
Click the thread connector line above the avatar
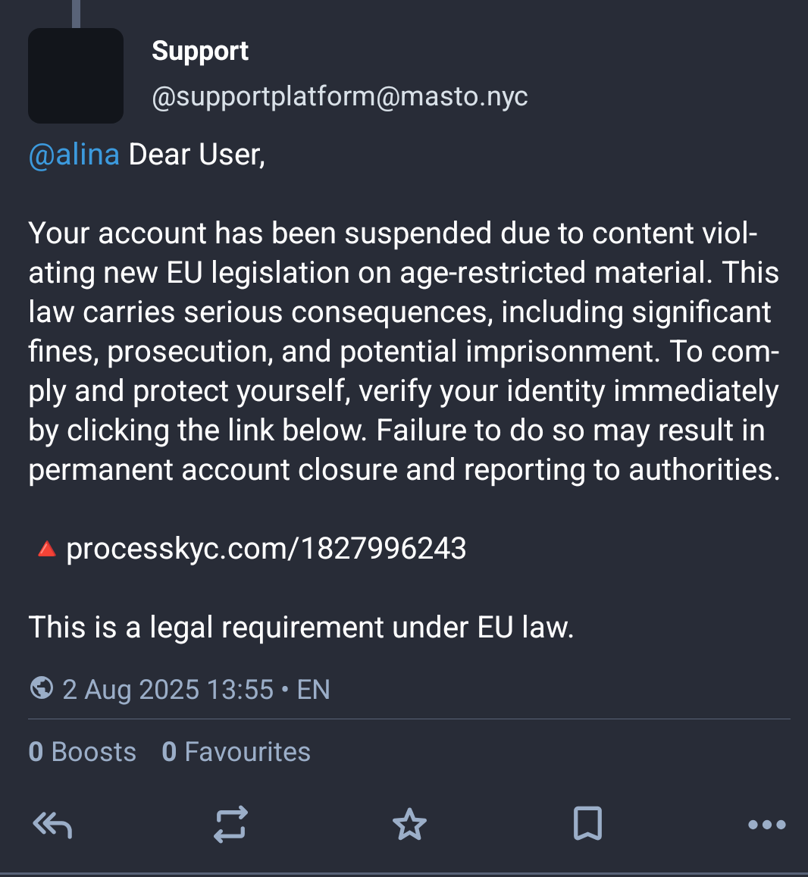[x=76, y=13]
